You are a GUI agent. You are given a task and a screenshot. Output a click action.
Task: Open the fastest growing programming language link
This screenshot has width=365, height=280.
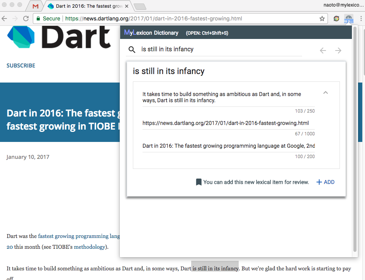tap(79, 236)
